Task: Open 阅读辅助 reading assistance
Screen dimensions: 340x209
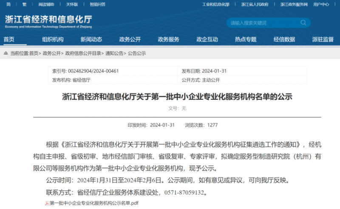Action: pos(46,4)
